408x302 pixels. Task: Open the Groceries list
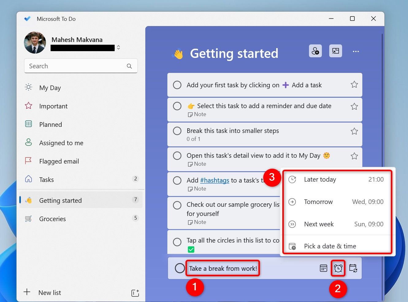[x=81, y=219]
